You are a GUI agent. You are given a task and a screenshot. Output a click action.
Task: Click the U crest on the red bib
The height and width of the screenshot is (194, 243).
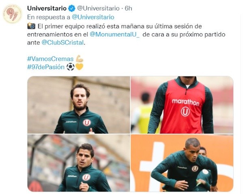185,111
